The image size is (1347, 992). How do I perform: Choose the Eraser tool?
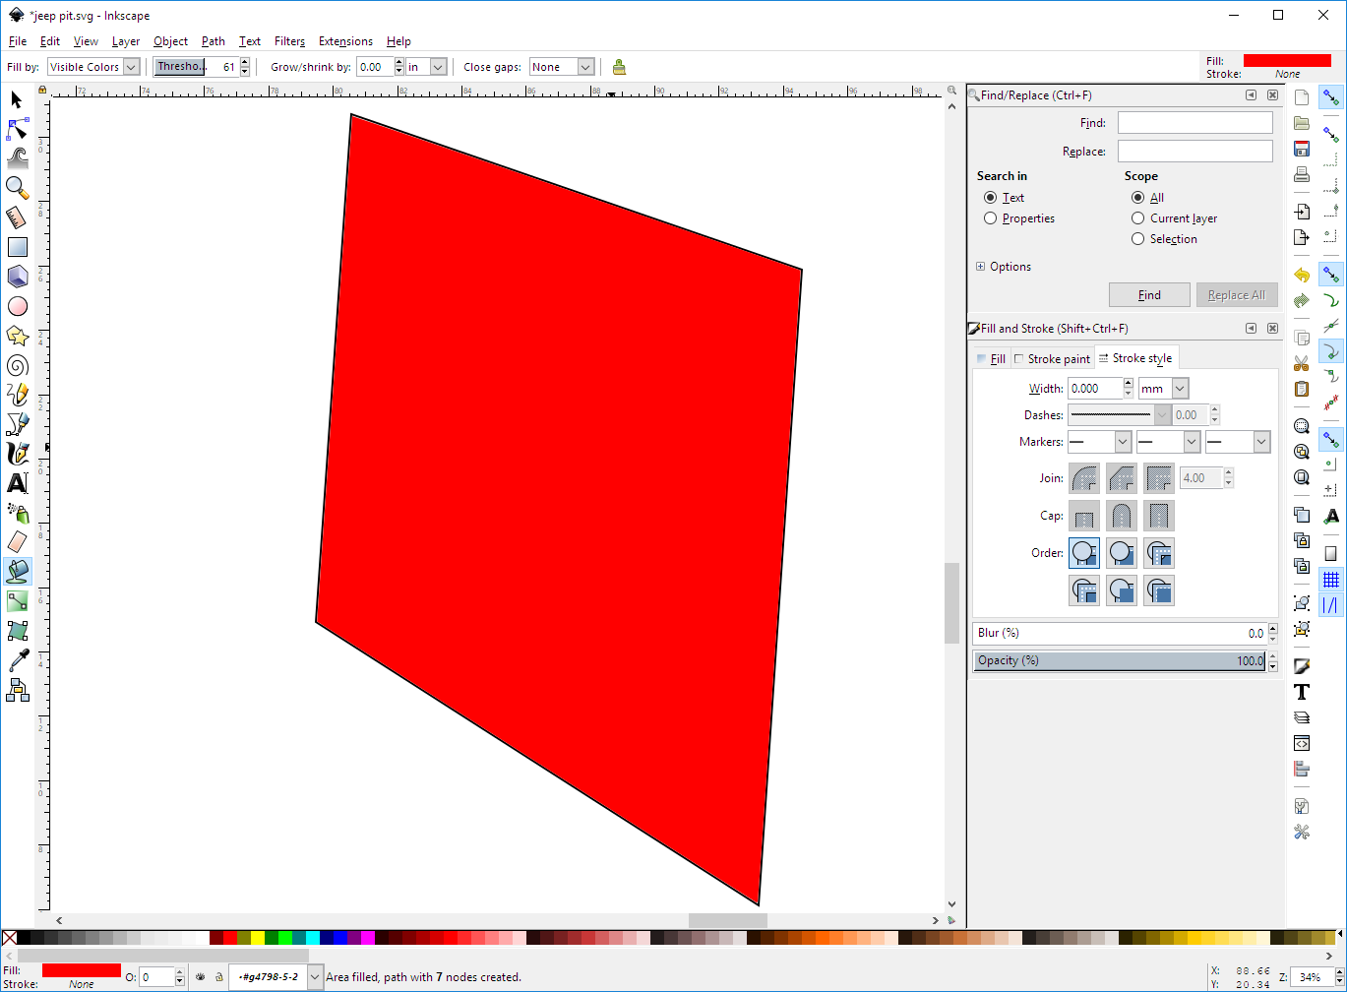coord(18,542)
